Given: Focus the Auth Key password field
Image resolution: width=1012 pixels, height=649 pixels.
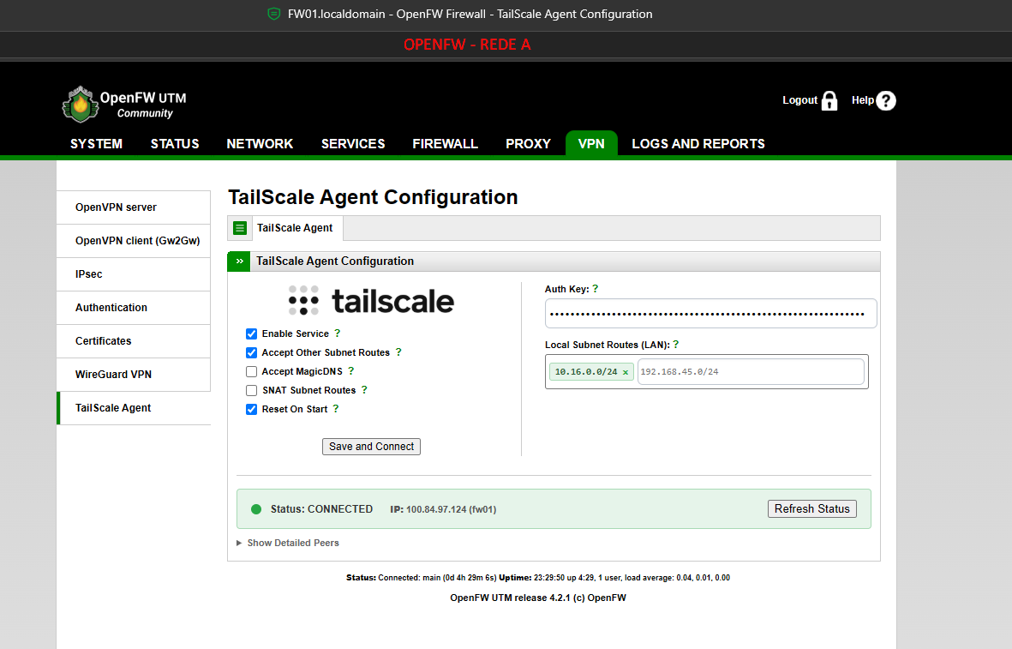Looking at the screenshot, I should point(710,314).
